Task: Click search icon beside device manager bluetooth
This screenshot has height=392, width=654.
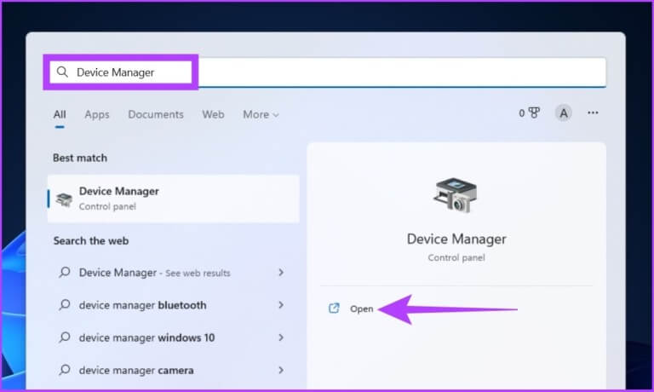Action: tap(64, 305)
